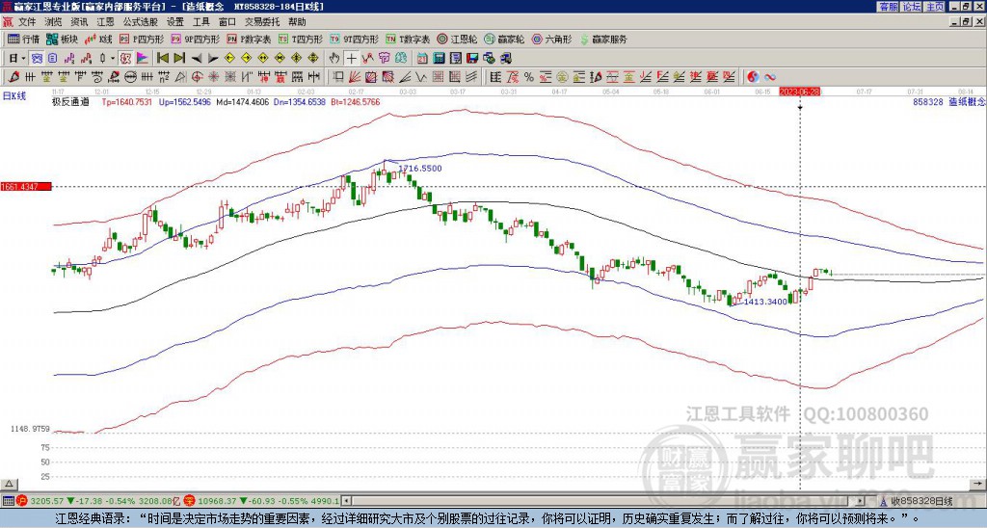Open the 浏览 menu

[x=54, y=22]
